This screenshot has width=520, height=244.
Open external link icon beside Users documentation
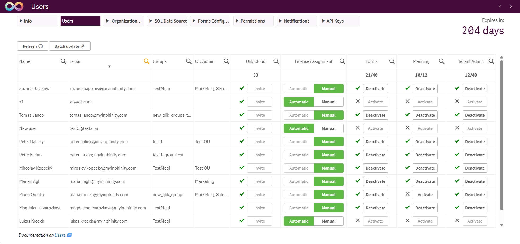[x=69, y=235]
